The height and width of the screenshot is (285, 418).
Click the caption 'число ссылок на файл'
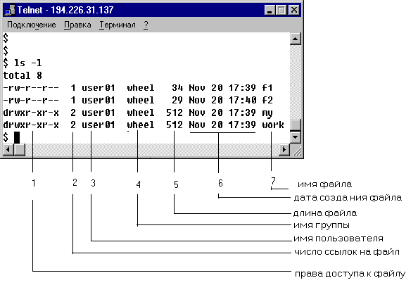point(347,252)
